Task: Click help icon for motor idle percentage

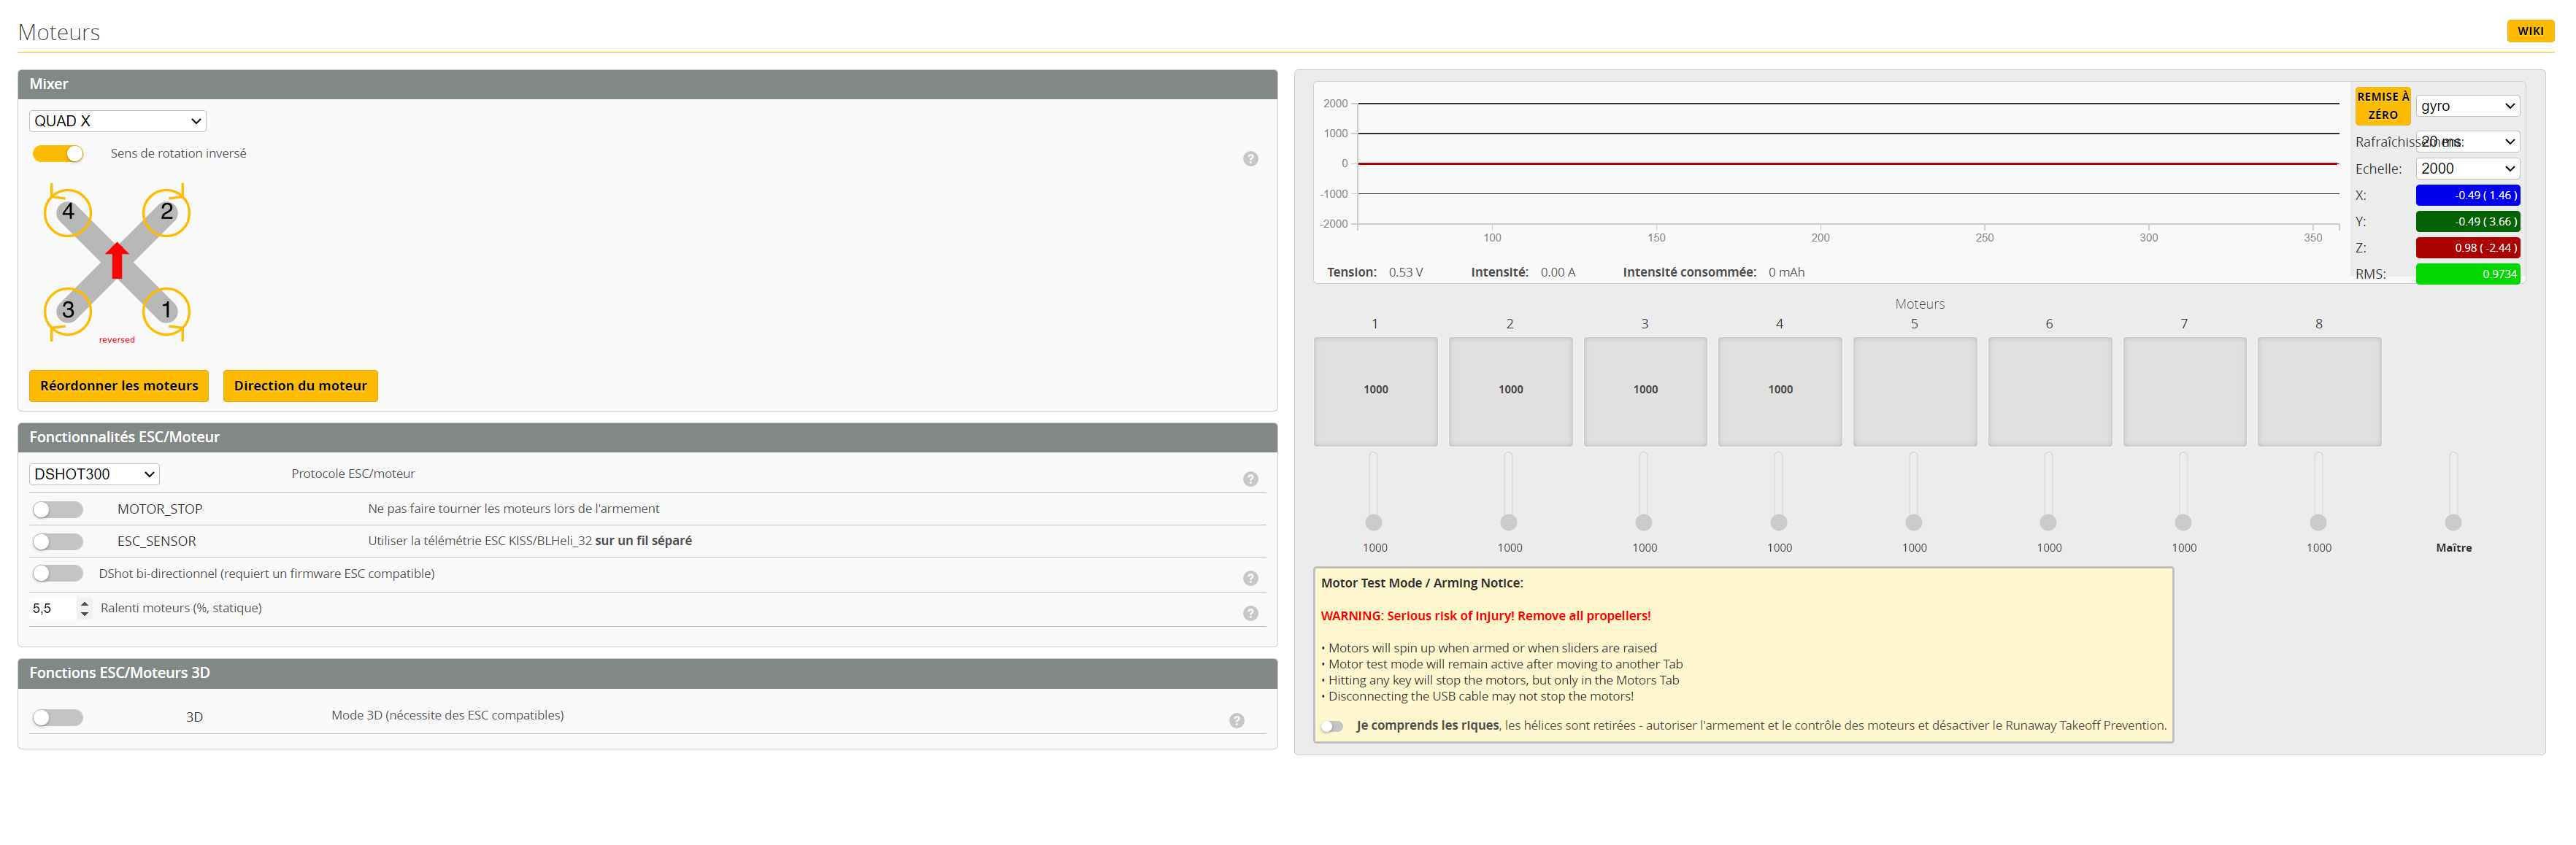Action: click(1250, 613)
